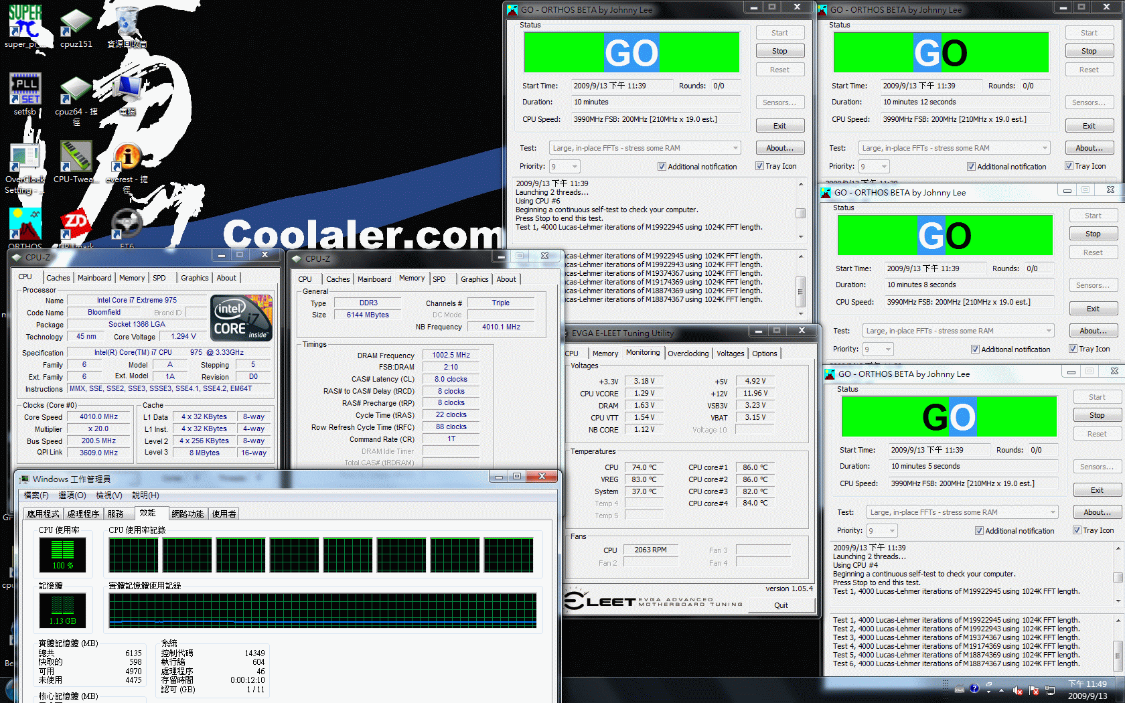Click the DRAM Frequency 1002.5 MHz field

(x=451, y=356)
